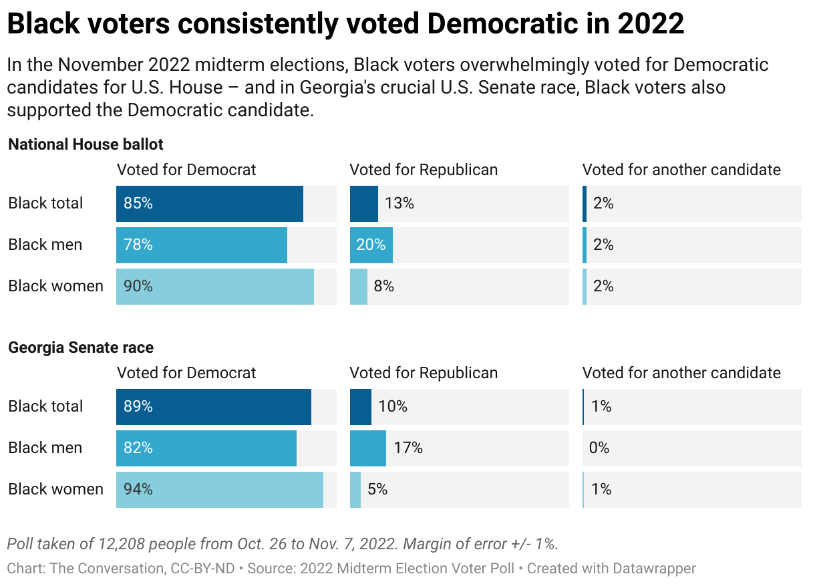The height and width of the screenshot is (584, 815).
Task: Select the 13% Republican bar in House ballot
Action: coord(364,204)
